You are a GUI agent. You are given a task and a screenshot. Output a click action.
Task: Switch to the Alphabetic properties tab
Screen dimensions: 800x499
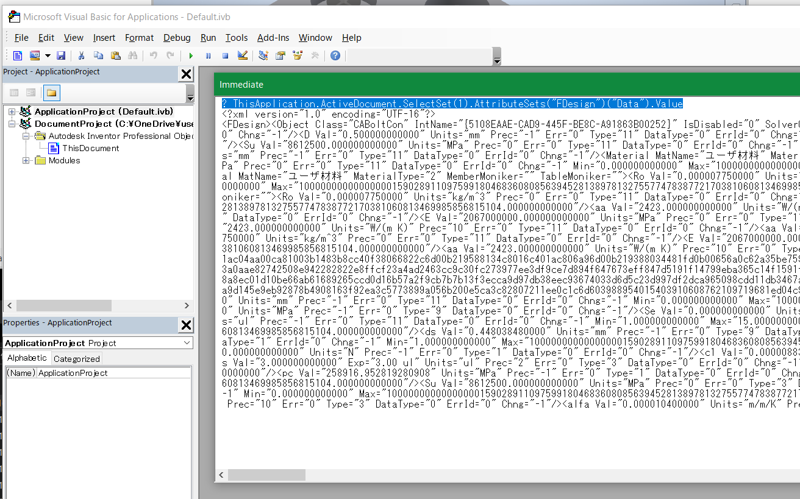point(26,358)
